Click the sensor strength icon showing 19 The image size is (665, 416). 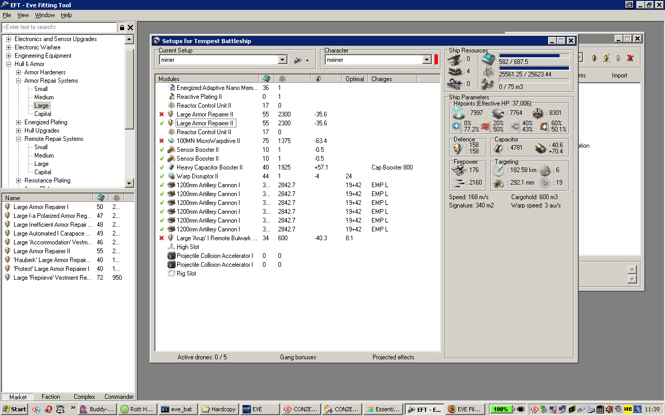click(545, 183)
